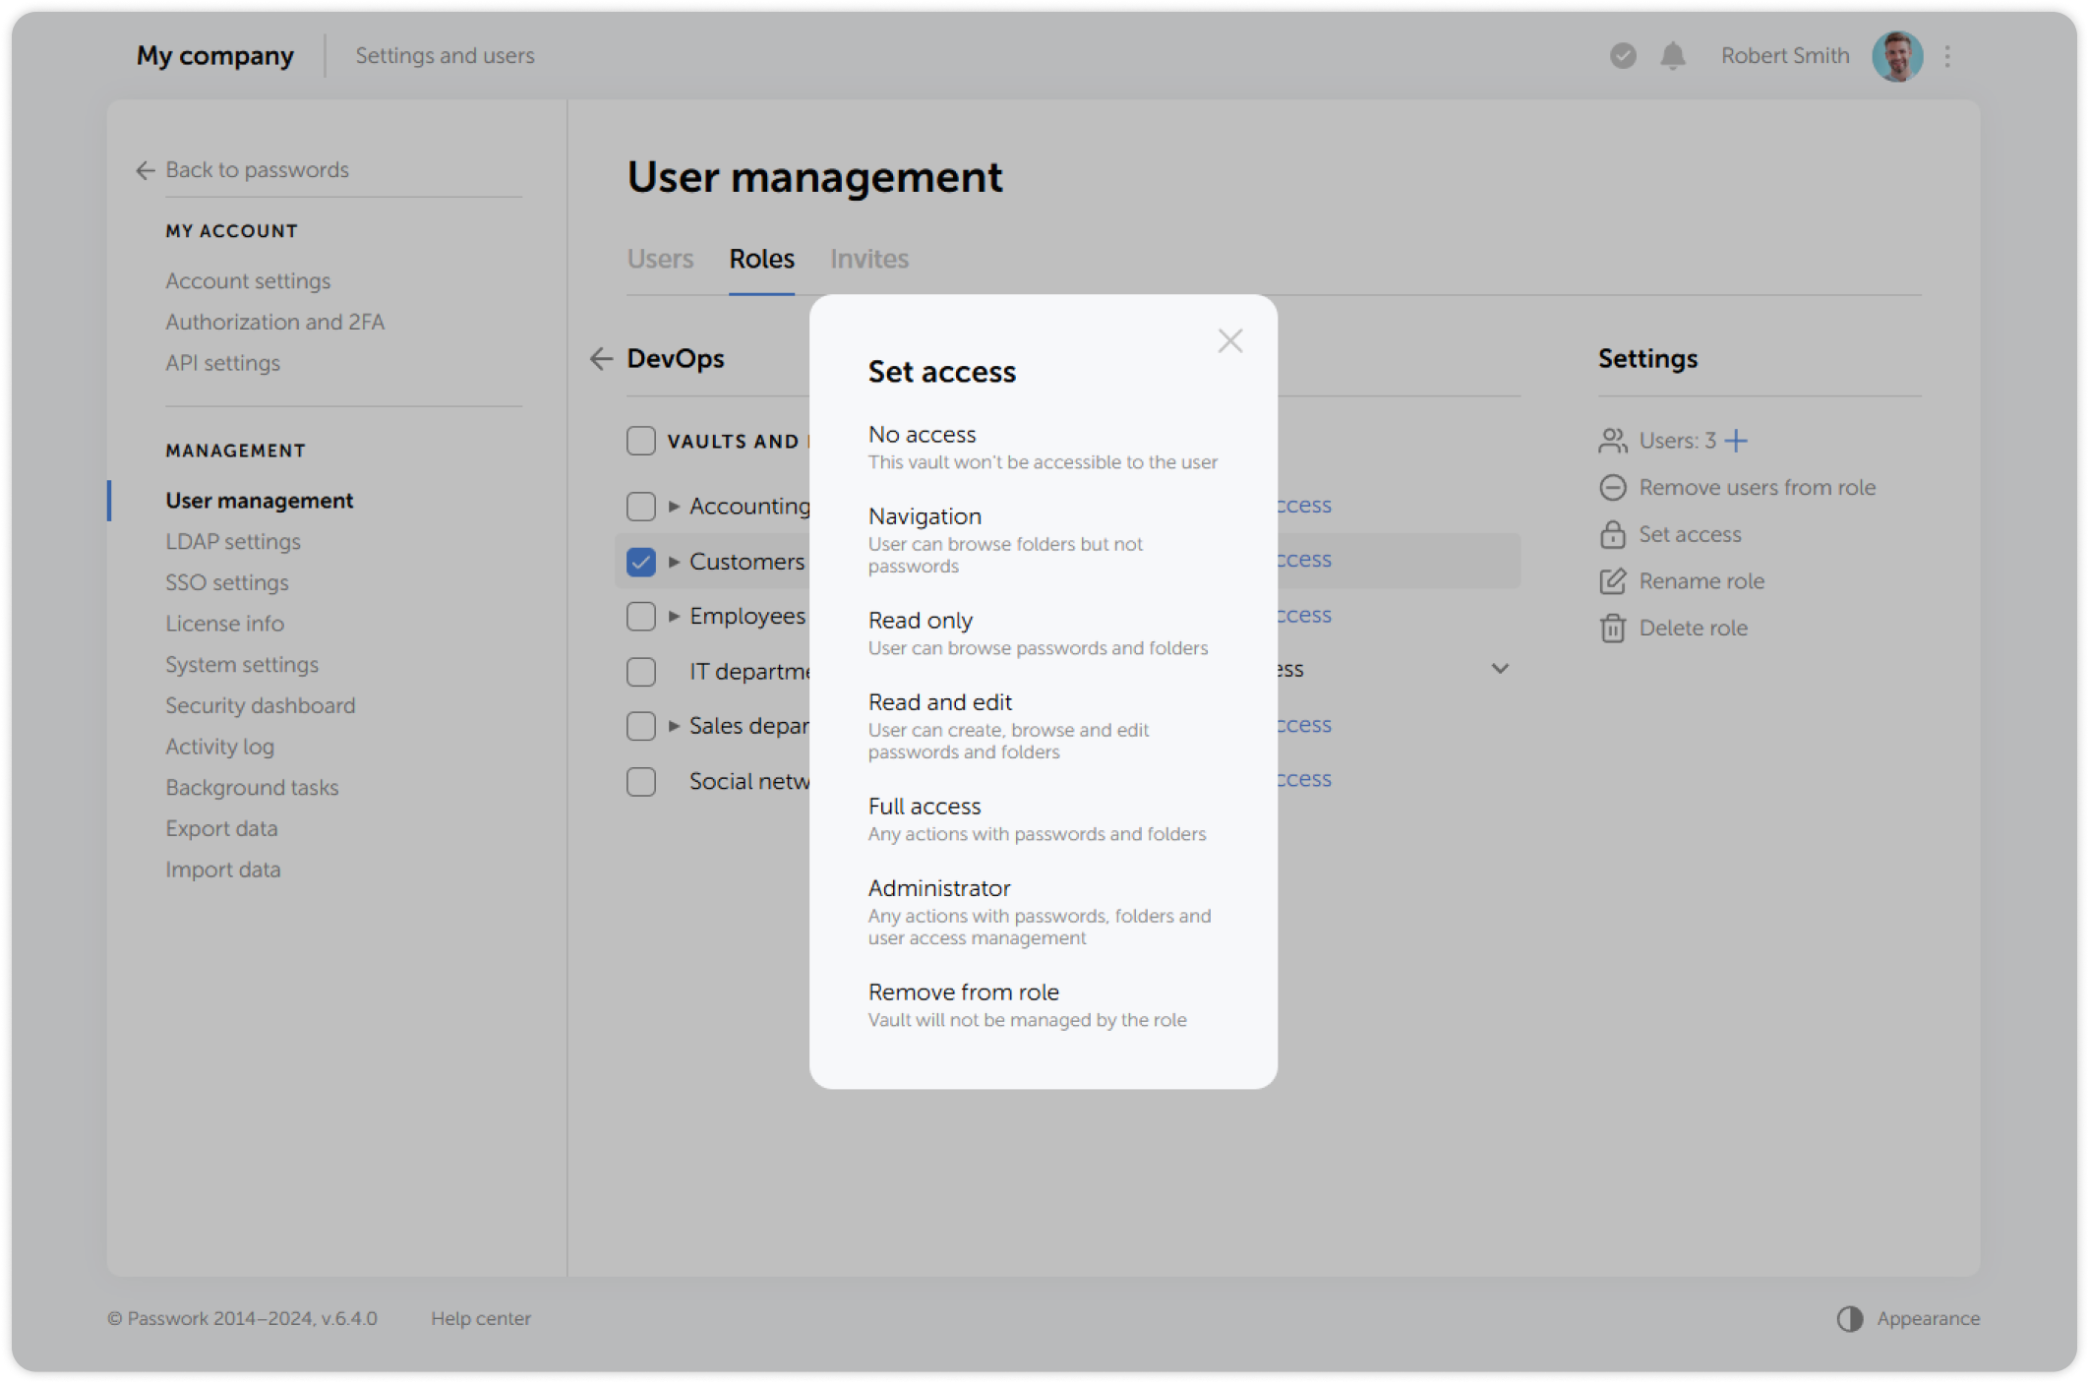Screen dimensions: 2089x1384
Task: Open the three-dot menu beside avatar
Action: 1947,56
